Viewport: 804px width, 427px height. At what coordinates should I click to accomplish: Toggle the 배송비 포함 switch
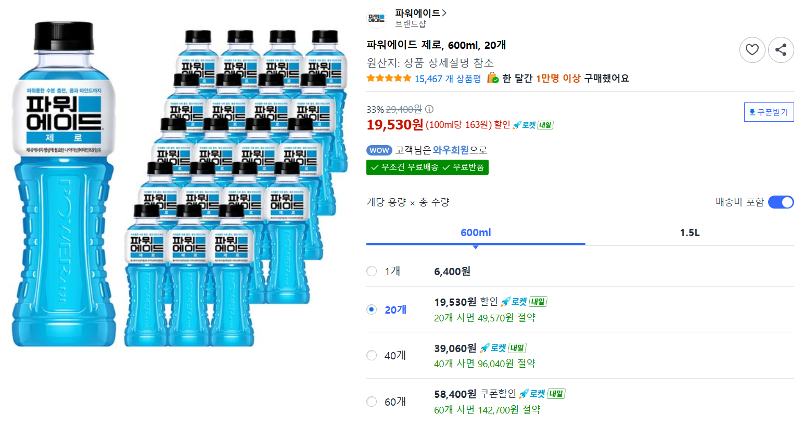pos(781,202)
